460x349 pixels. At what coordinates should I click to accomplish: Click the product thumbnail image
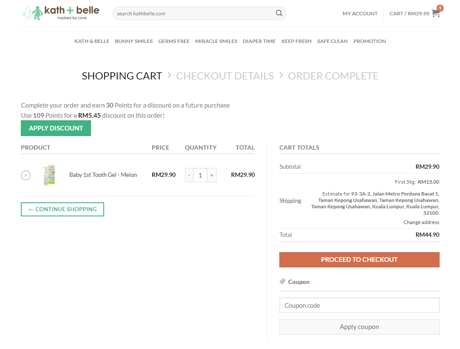coord(49,175)
